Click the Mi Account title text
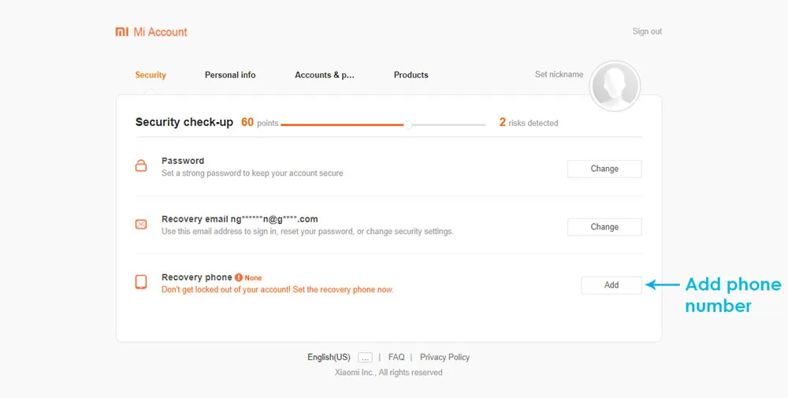The image size is (788, 398). (160, 32)
